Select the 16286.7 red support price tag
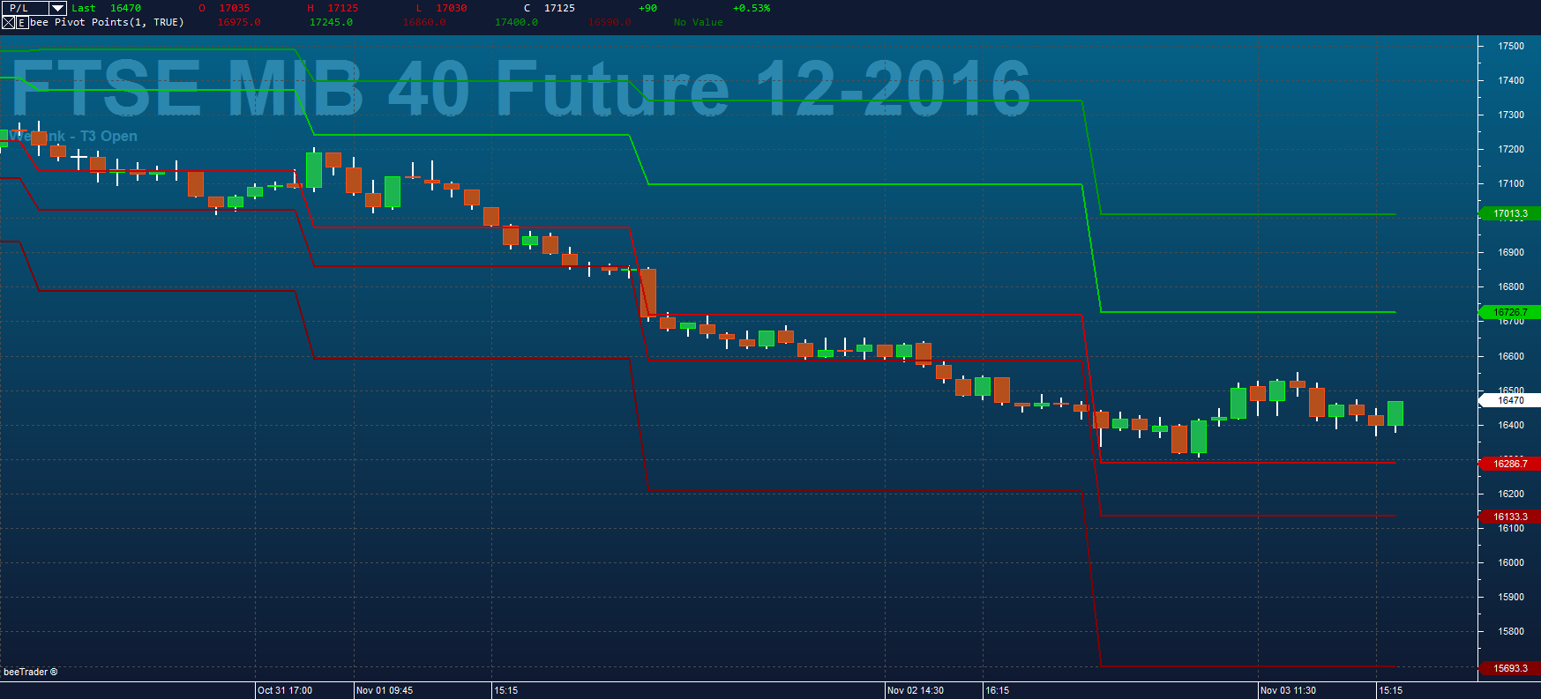Viewport: 1541px width, 699px height. click(x=1509, y=464)
